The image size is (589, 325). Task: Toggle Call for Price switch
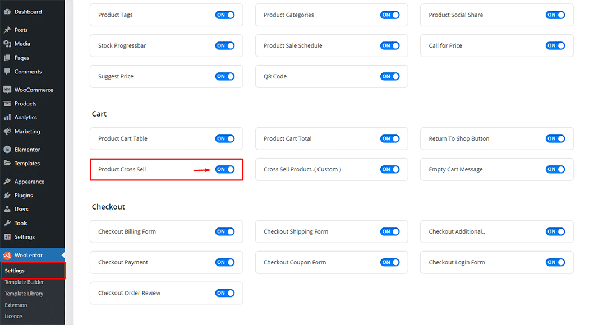point(555,46)
